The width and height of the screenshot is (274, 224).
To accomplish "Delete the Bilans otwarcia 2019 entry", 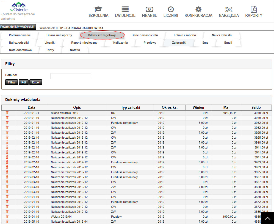I will tap(7, 113).
